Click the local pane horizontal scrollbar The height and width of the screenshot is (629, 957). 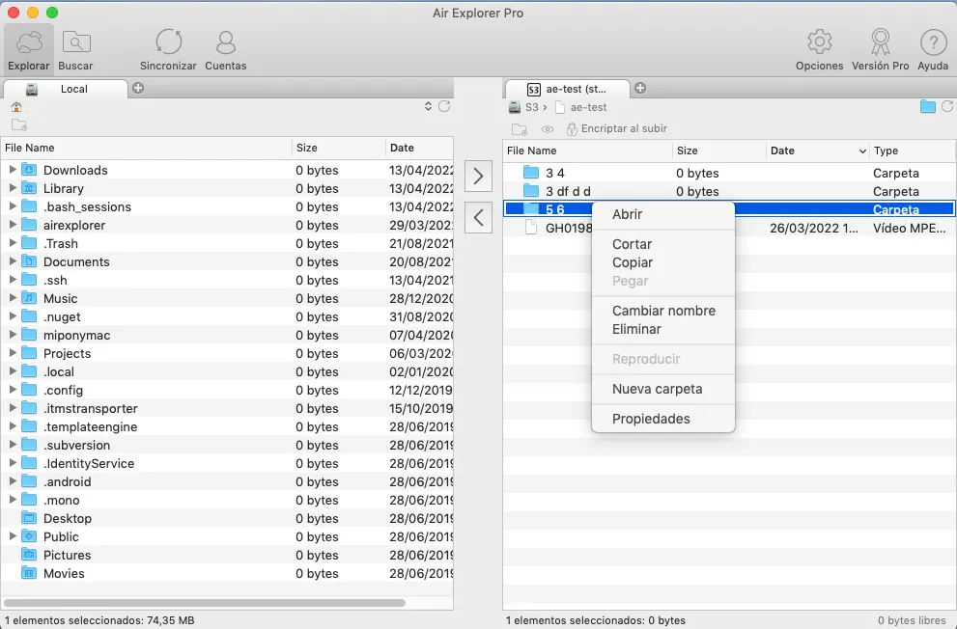(205, 603)
